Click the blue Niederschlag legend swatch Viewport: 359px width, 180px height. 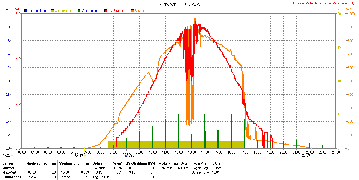(x=26, y=11)
